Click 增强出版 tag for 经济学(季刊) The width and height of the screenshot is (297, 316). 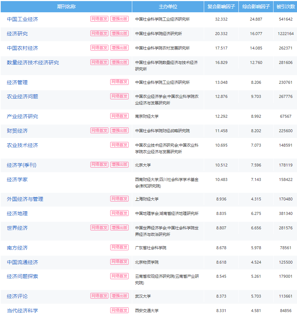point(119,165)
